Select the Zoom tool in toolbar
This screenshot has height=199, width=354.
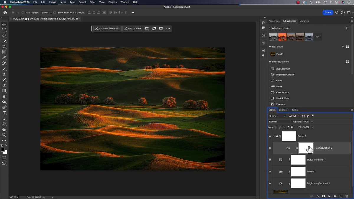[4, 135]
